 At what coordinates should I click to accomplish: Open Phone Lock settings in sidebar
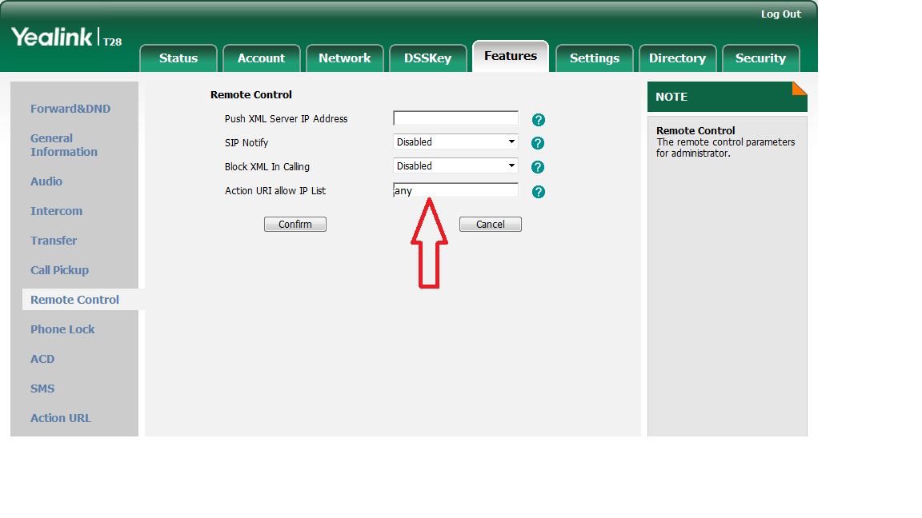[62, 329]
